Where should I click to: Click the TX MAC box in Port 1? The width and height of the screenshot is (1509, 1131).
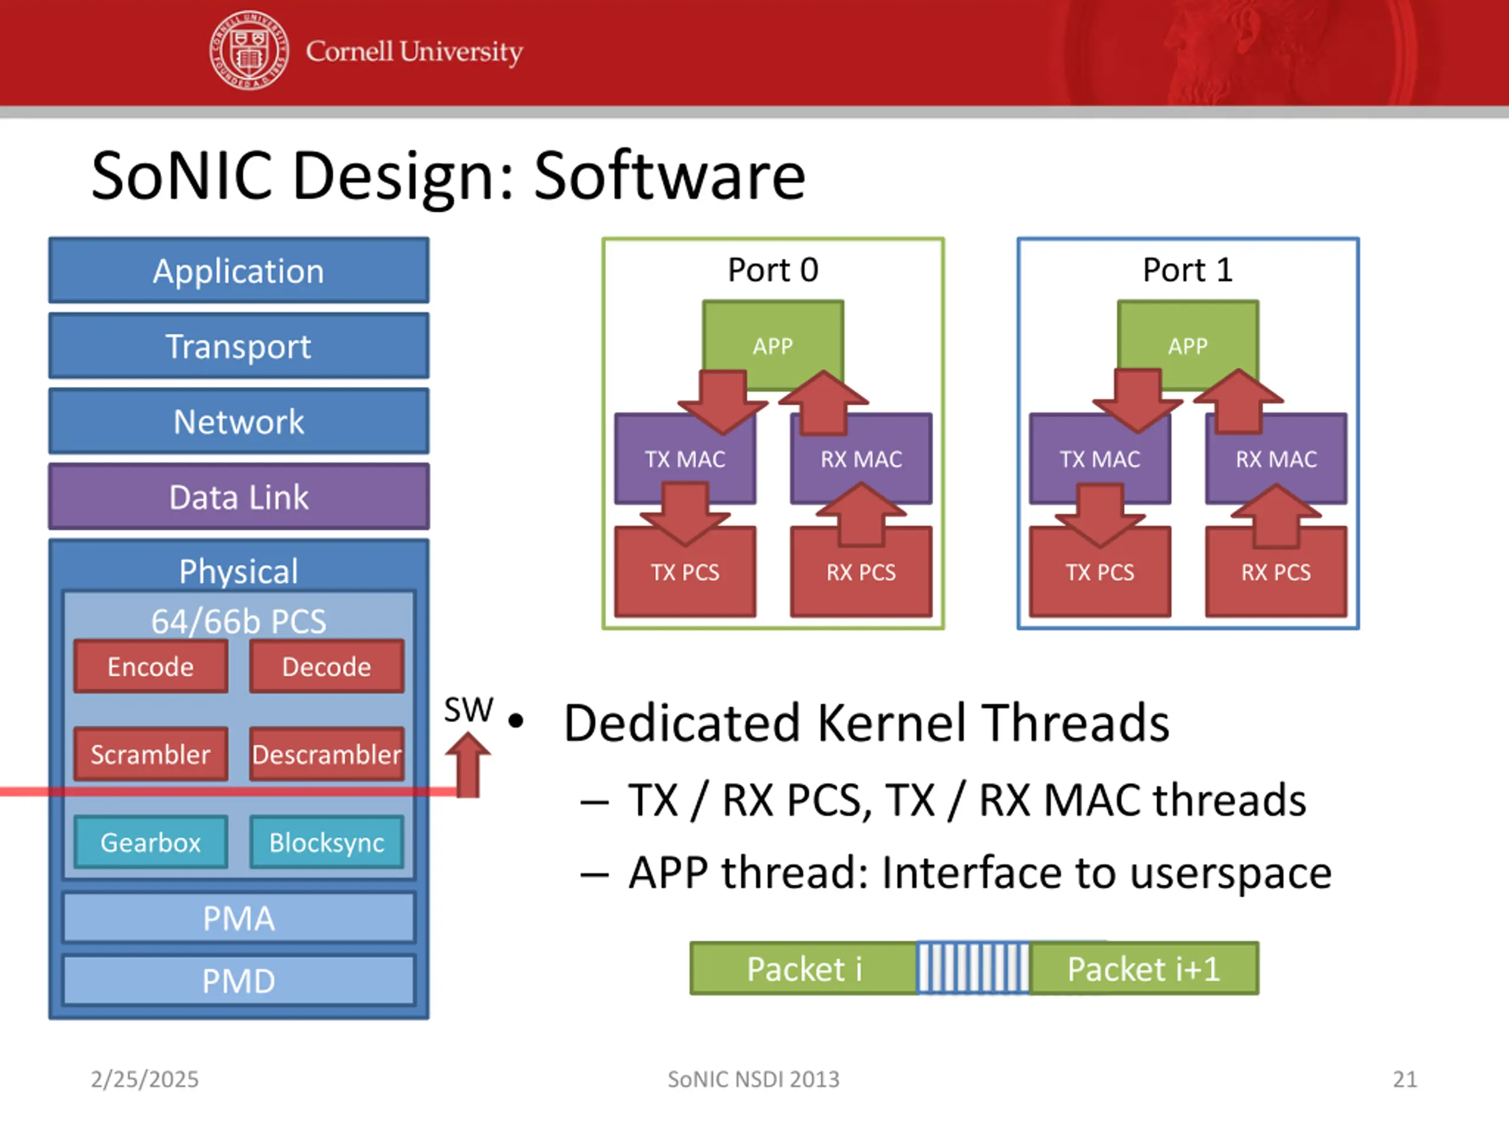click(x=1100, y=459)
